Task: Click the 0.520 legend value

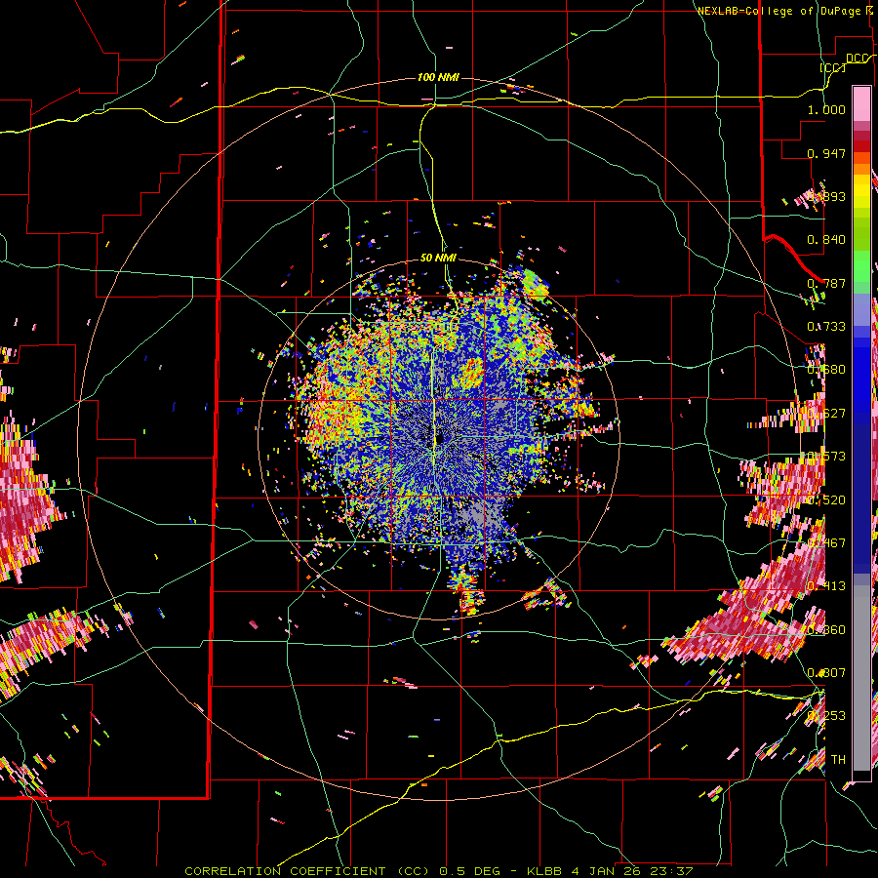Action: click(x=826, y=500)
